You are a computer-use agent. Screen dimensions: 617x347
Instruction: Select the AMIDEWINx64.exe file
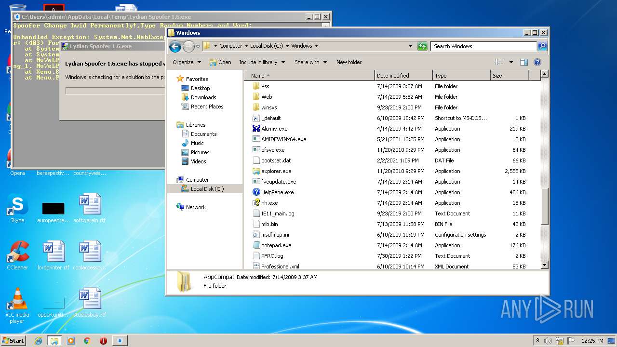click(283, 139)
